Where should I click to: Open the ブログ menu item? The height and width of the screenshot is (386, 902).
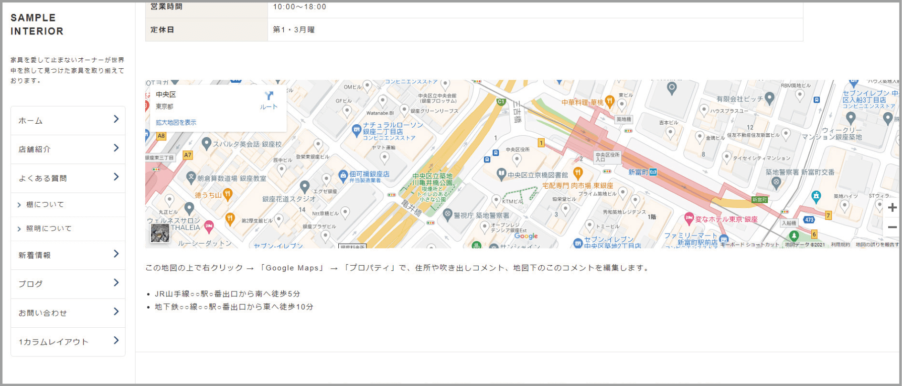point(68,284)
